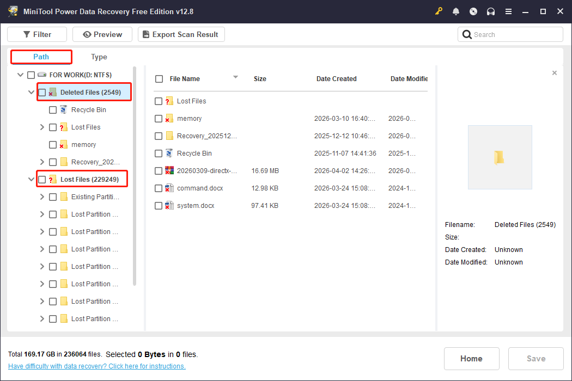
Task: Open the data recovery instructions link
Action: click(96, 366)
